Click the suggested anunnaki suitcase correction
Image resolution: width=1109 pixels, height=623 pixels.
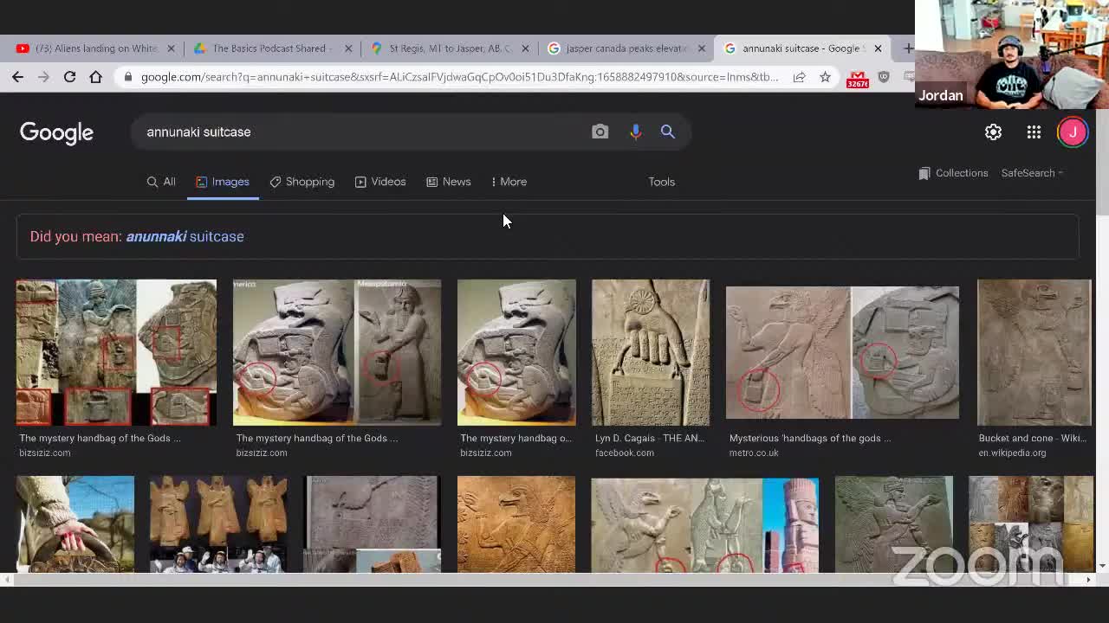click(185, 236)
